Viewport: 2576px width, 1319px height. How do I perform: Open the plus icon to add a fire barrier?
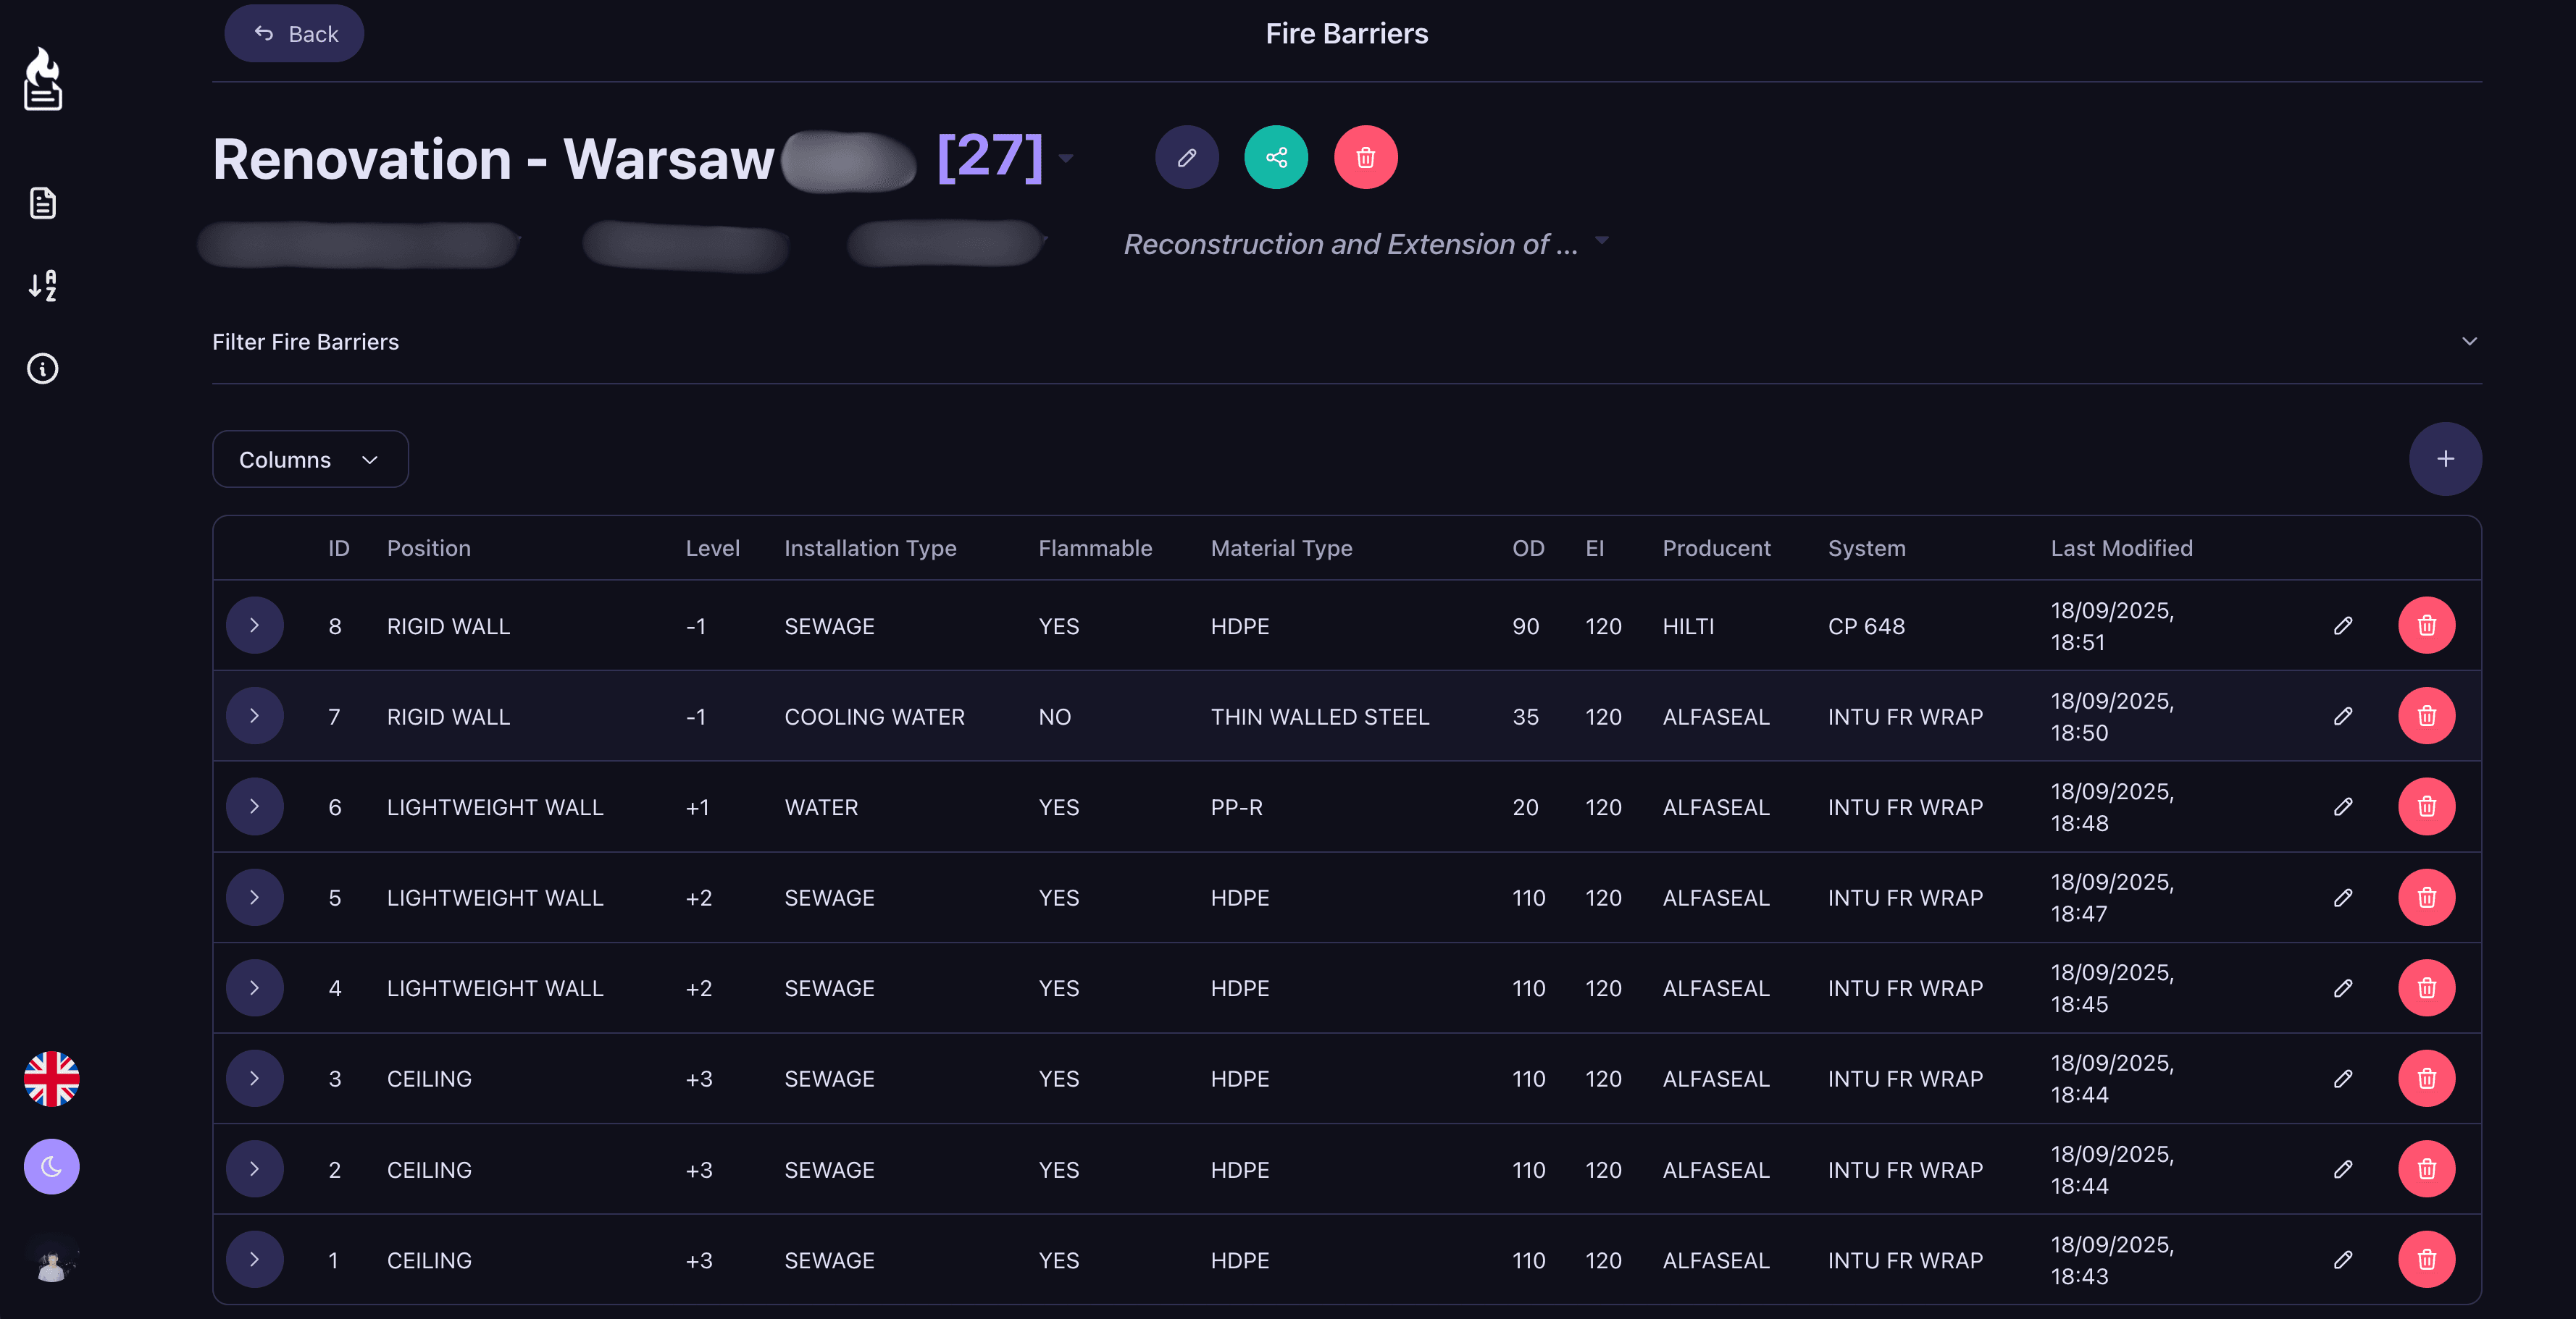[x=2446, y=459]
